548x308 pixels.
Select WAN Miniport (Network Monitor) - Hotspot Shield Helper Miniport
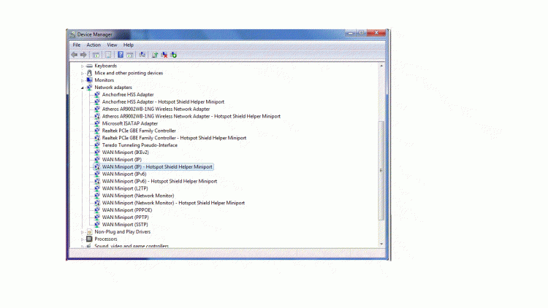pos(173,203)
